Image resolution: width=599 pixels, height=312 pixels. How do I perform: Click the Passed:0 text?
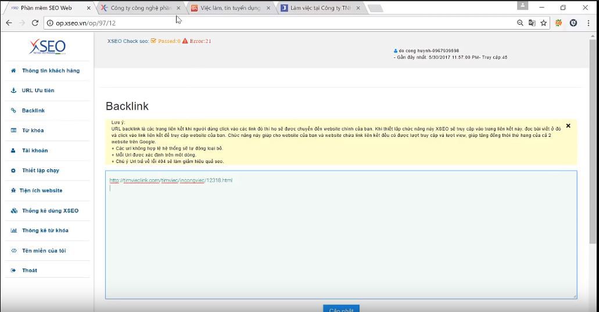(169, 41)
